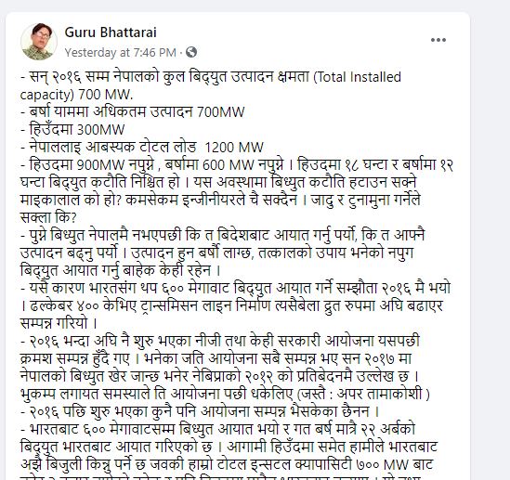Click 'capacity) 700 MW.' in the post
This screenshot has height=480, width=510.
[76, 95]
